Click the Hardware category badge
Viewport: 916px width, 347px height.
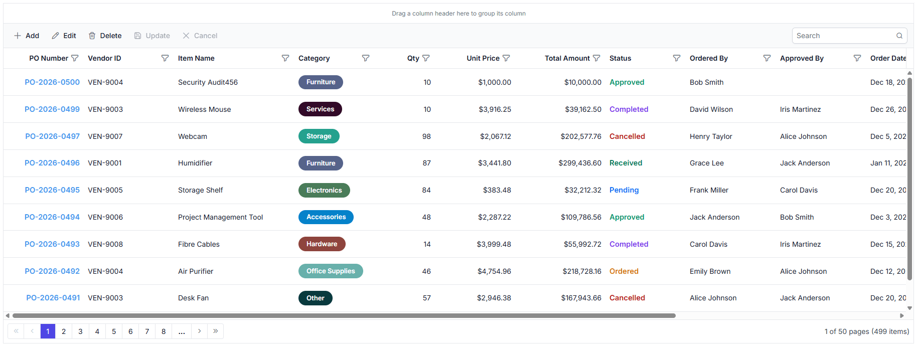pyautogui.click(x=322, y=244)
